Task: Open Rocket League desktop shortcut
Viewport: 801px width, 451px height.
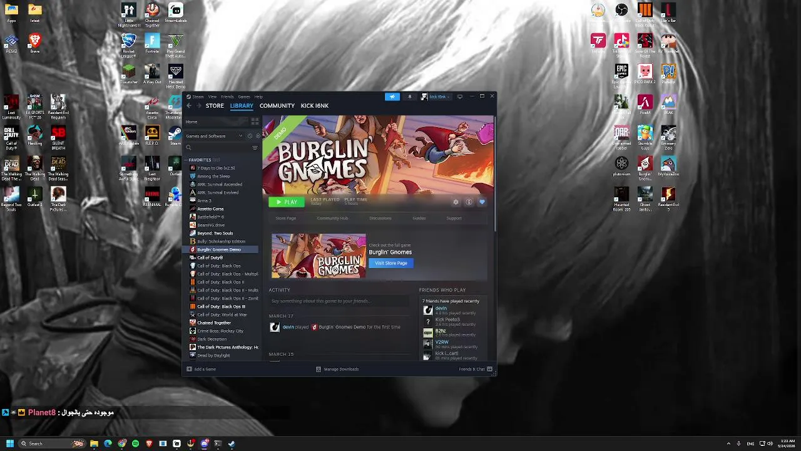Action: (129, 44)
